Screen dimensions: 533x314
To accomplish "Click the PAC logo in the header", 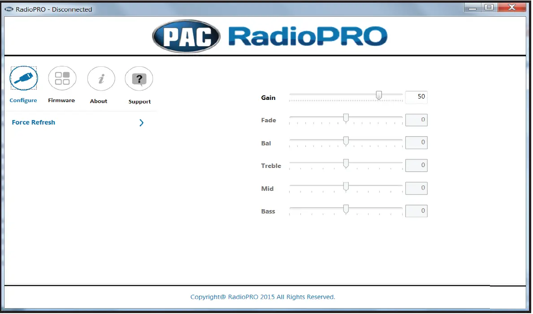I will click(x=186, y=35).
